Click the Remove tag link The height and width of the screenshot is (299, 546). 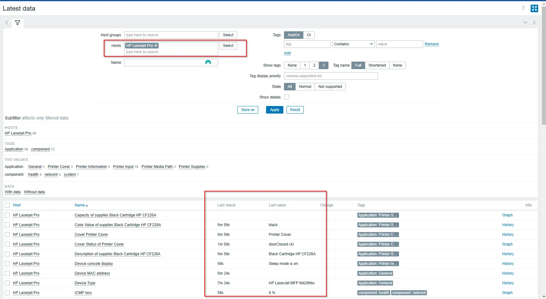432,44
